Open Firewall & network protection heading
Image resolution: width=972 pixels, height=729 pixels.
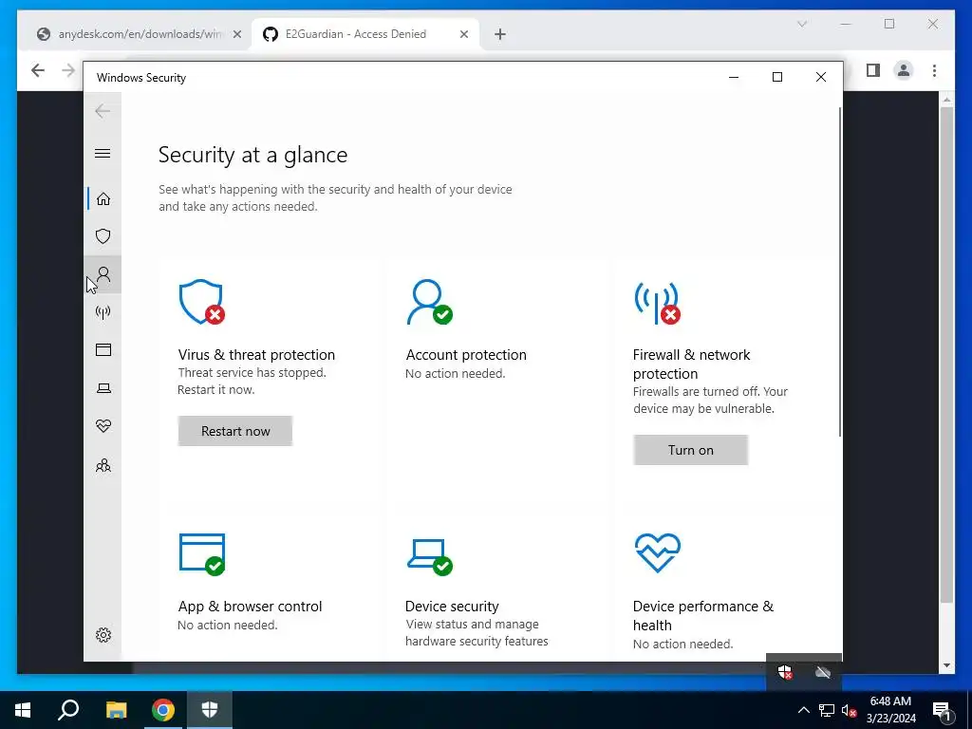coord(691,364)
